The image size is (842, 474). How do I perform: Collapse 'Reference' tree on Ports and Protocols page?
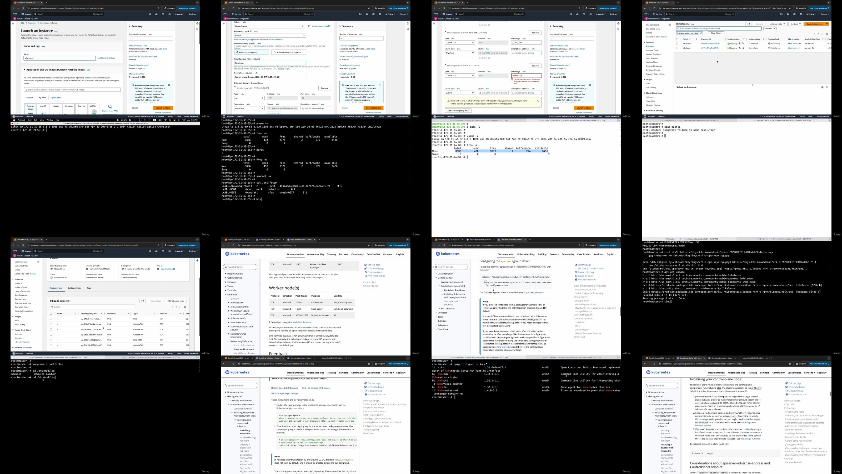pos(225,294)
